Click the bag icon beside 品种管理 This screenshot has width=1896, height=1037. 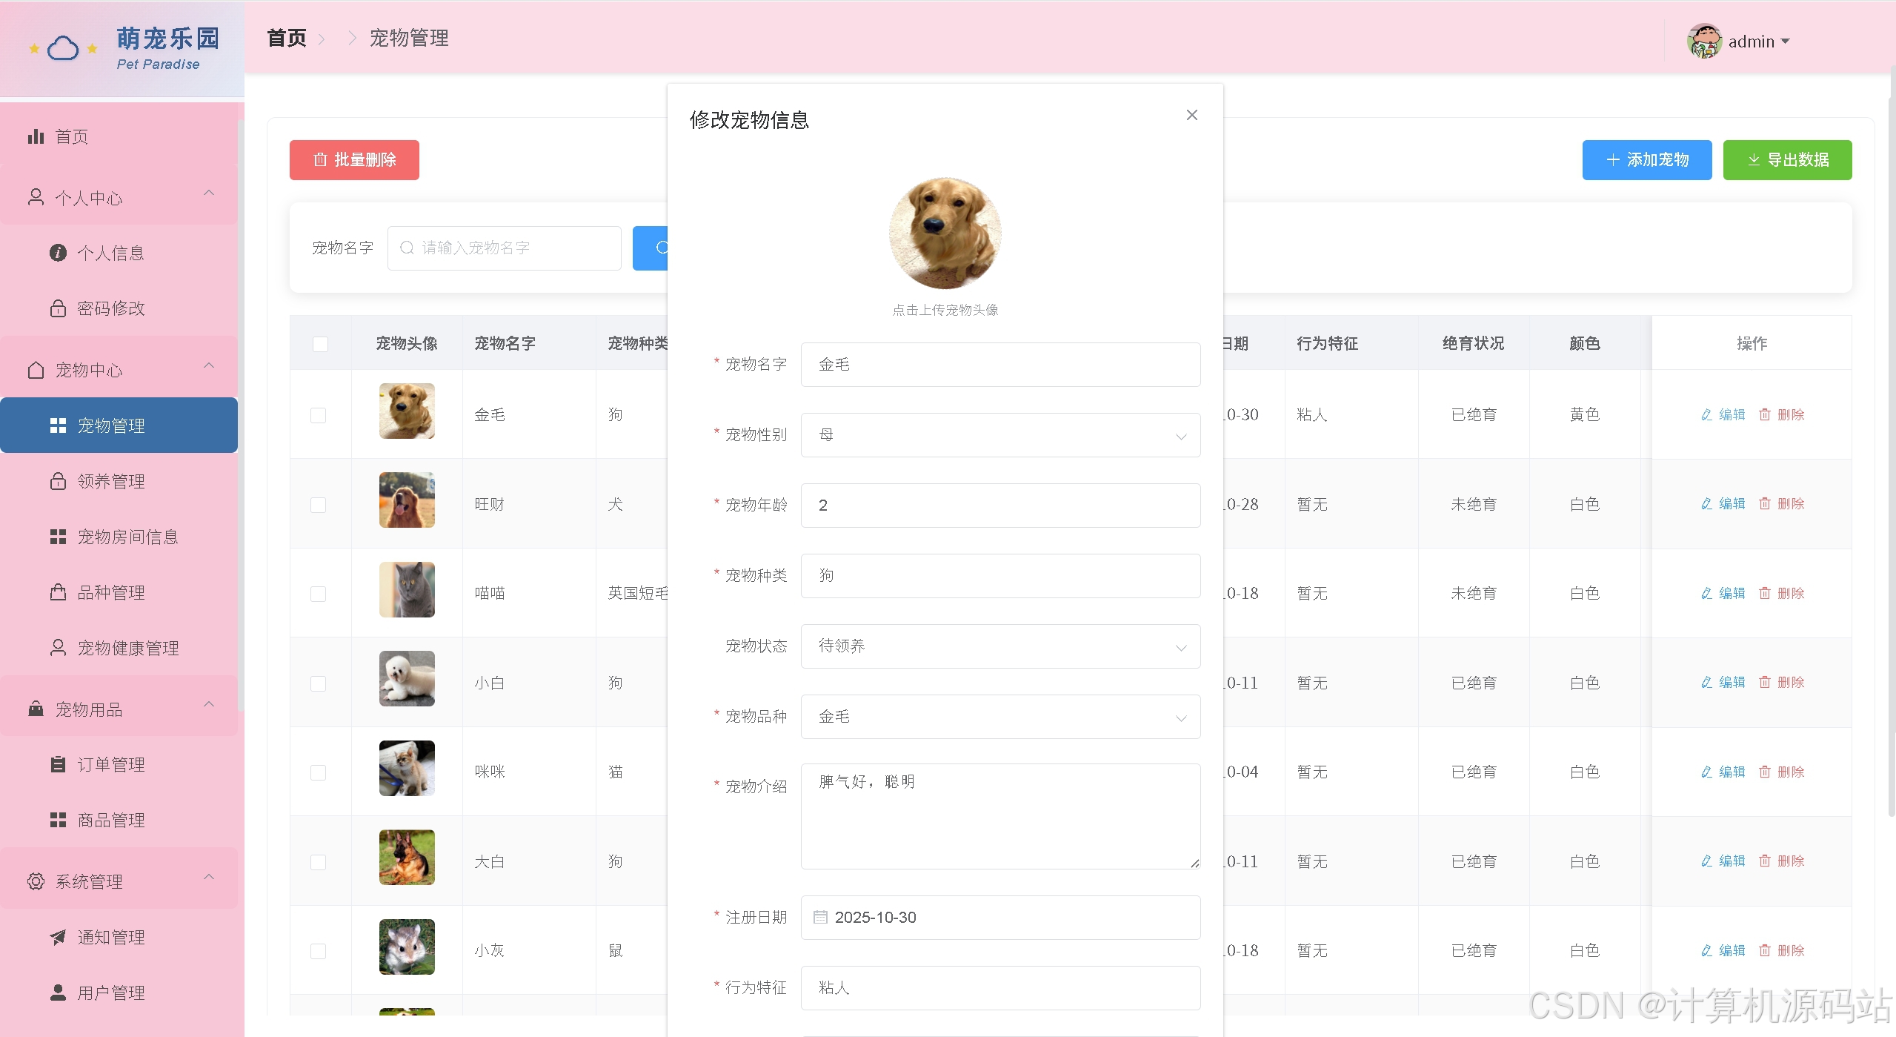[58, 592]
